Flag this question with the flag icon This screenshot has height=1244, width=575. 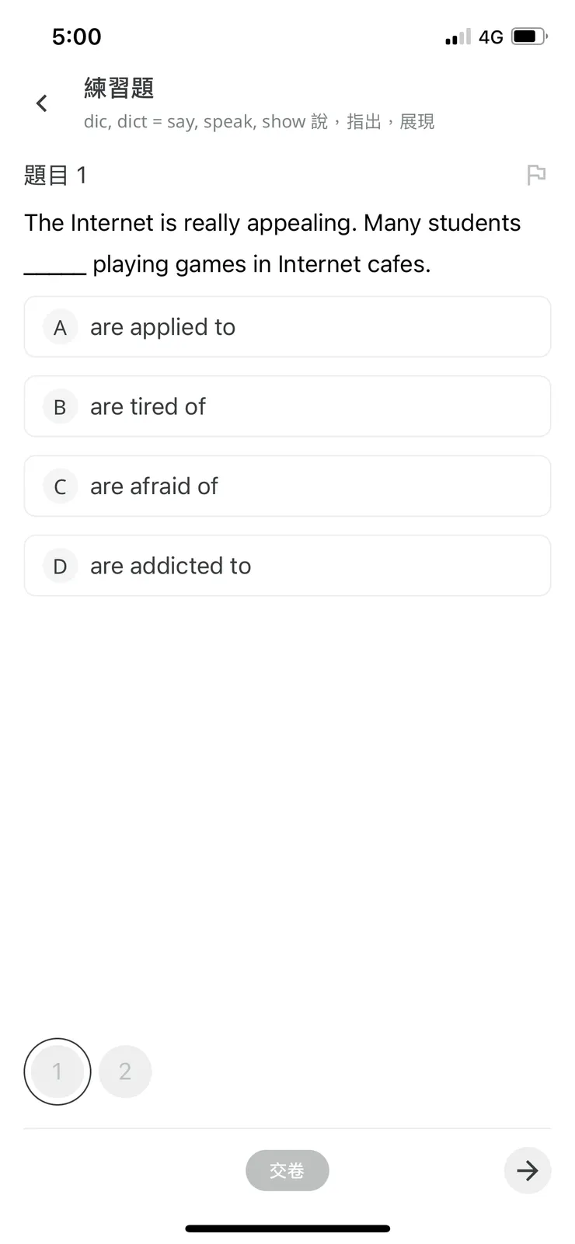click(536, 175)
